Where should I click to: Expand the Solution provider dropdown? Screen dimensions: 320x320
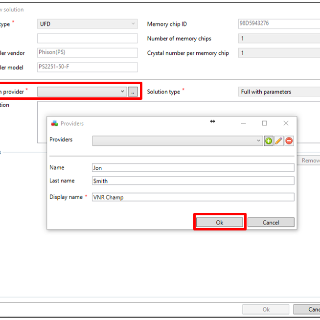tap(122, 91)
